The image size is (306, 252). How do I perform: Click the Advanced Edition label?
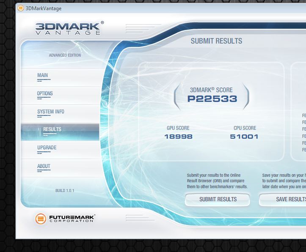click(65, 55)
